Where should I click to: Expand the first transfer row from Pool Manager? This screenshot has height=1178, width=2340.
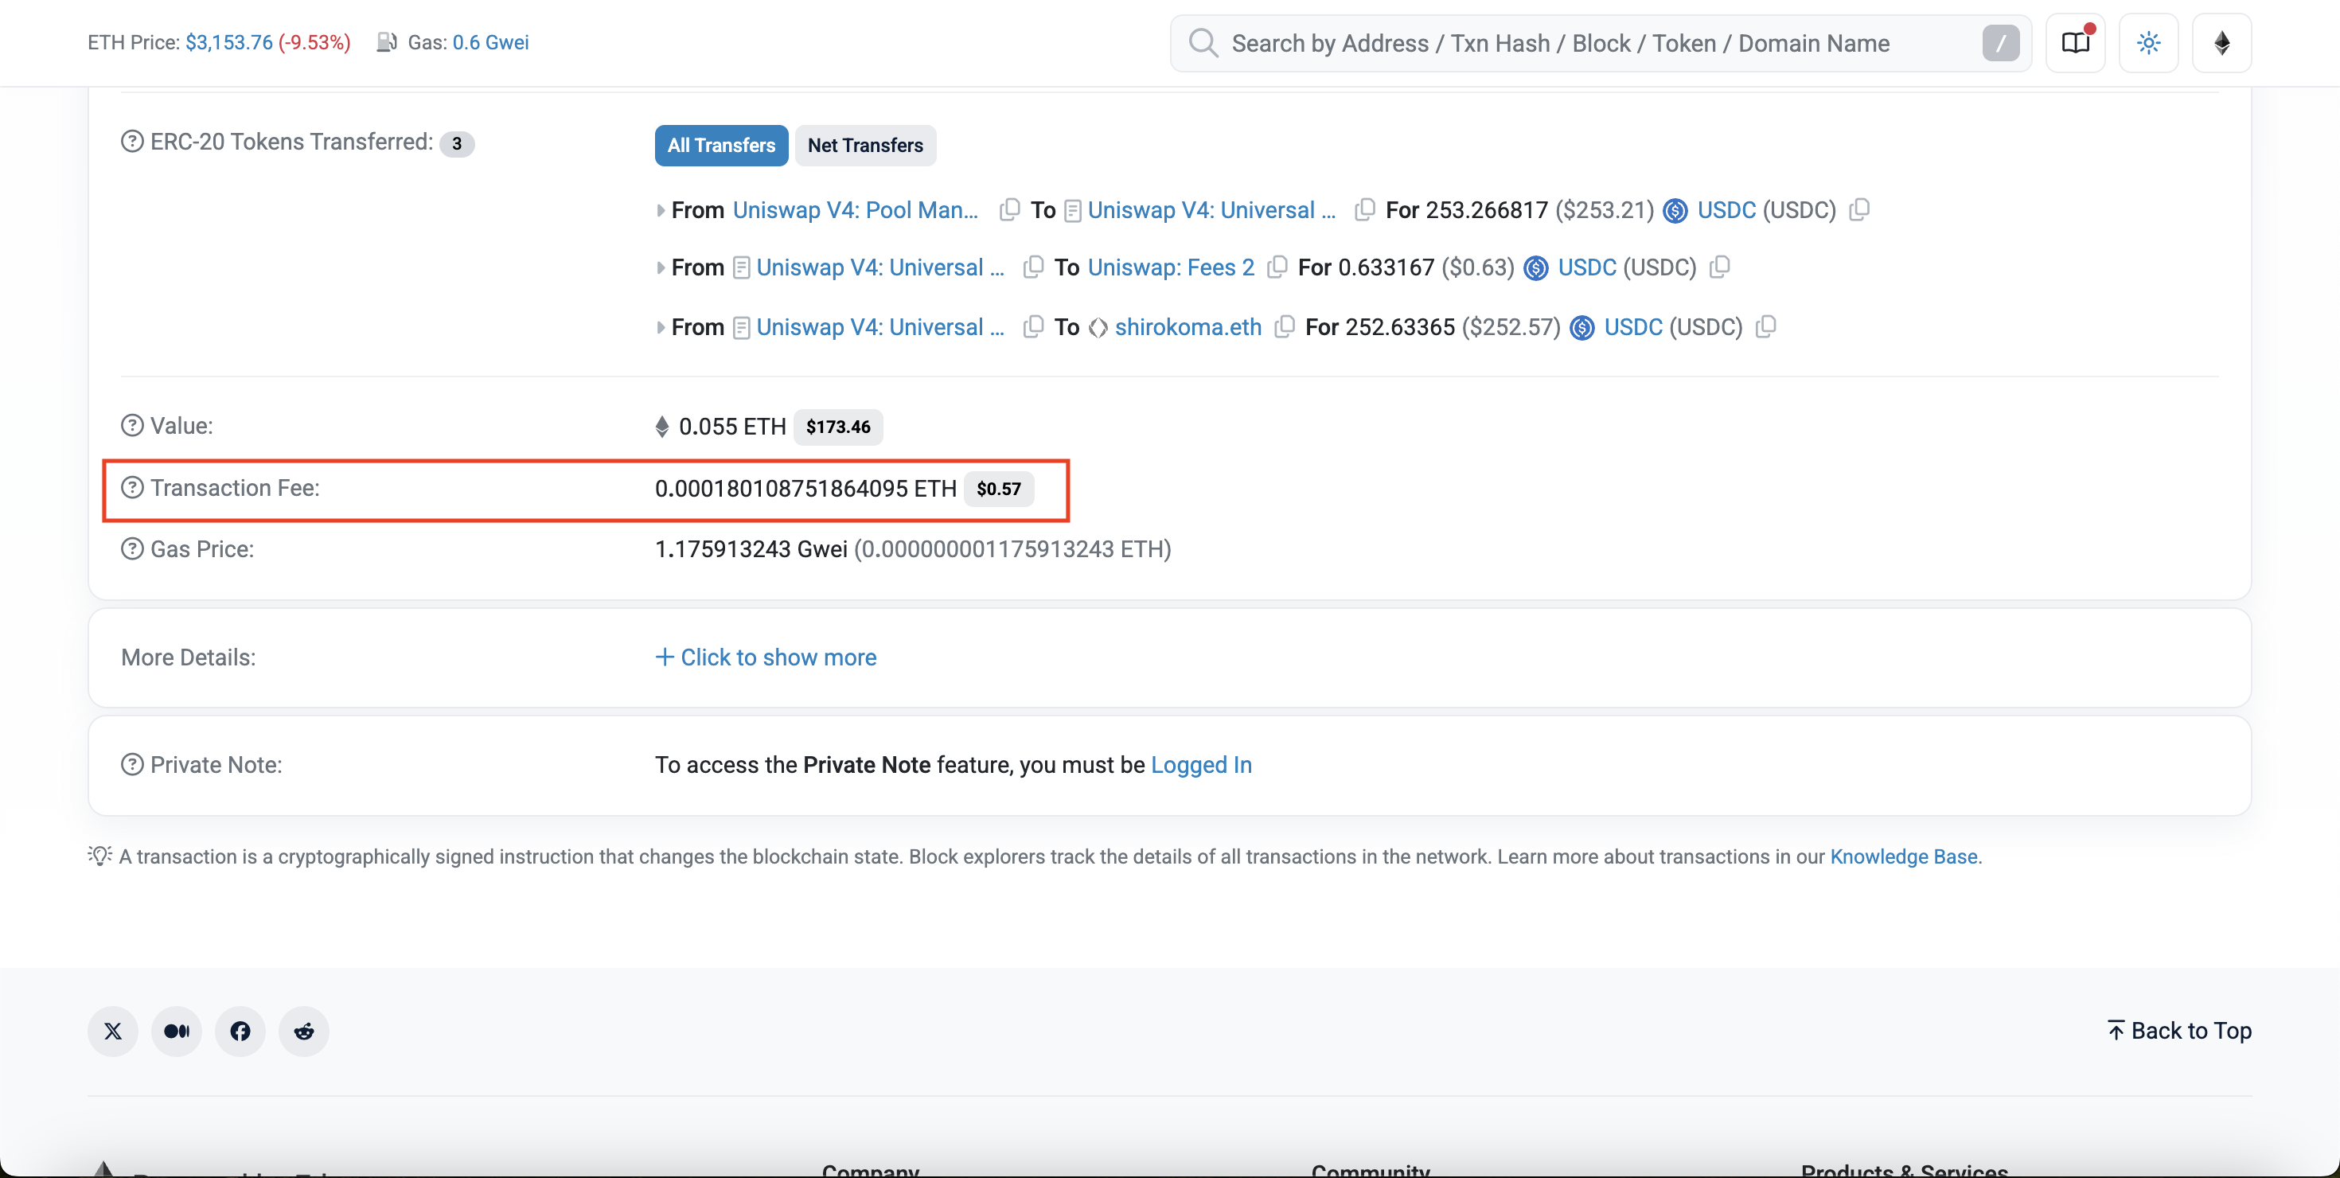pos(661,211)
